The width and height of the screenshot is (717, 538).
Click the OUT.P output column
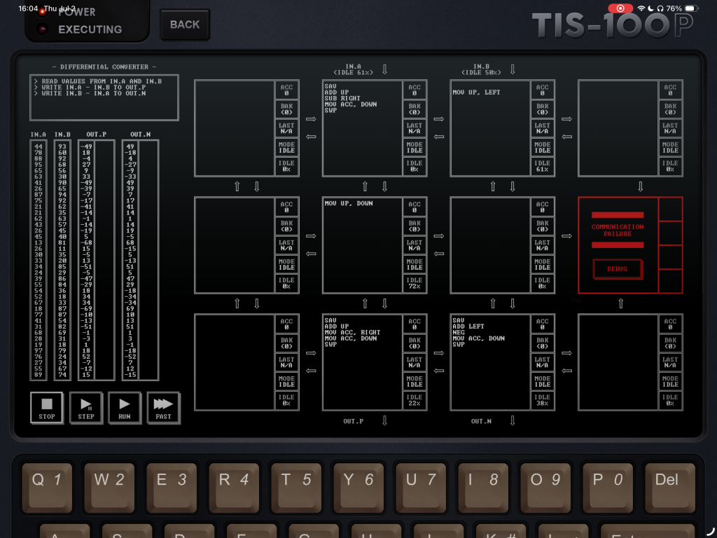click(96, 260)
